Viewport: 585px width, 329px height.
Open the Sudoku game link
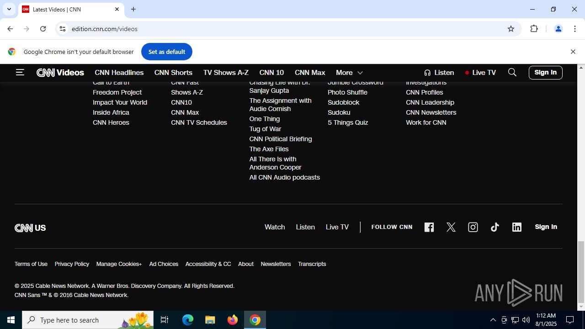pos(339,112)
